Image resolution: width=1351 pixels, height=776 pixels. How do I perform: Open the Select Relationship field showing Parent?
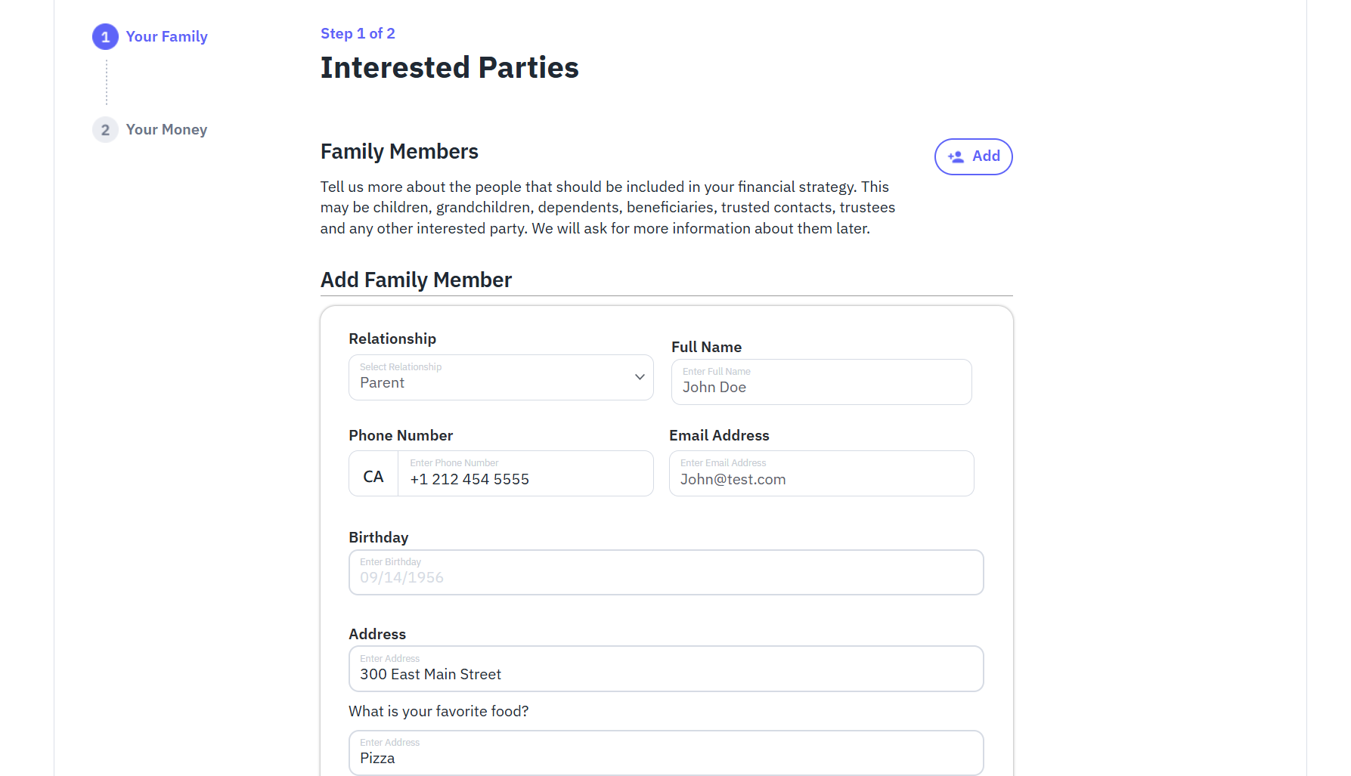click(491, 378)
